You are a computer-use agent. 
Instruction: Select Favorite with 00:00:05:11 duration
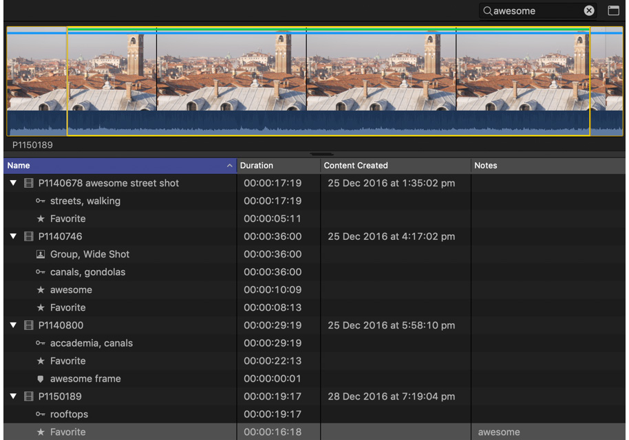point(314,219)
